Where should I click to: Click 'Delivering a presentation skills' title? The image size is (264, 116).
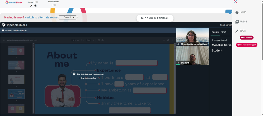(22, 40)
